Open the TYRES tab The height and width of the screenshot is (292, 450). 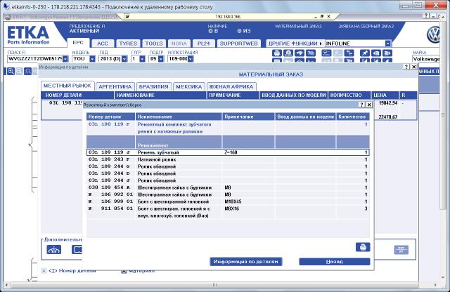click(x=128, y=44)
